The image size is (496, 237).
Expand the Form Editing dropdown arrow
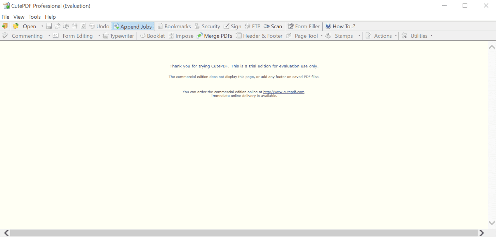(x=99, y=36)
